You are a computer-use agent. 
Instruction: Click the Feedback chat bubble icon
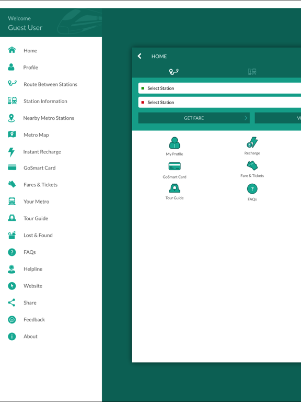point(12,320)
